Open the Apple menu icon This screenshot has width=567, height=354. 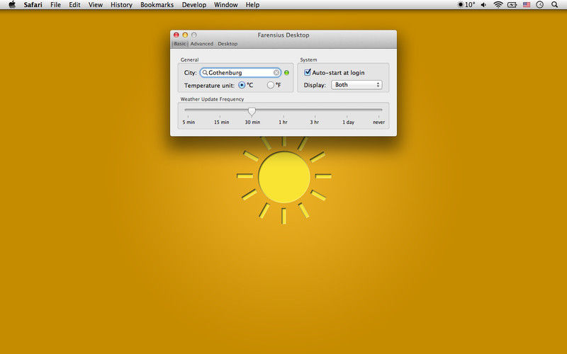coord(12,5)
